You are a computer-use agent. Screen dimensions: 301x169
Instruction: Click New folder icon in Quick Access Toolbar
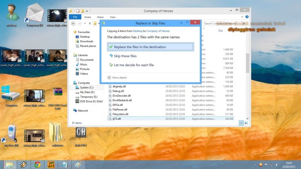pos(82,11)
